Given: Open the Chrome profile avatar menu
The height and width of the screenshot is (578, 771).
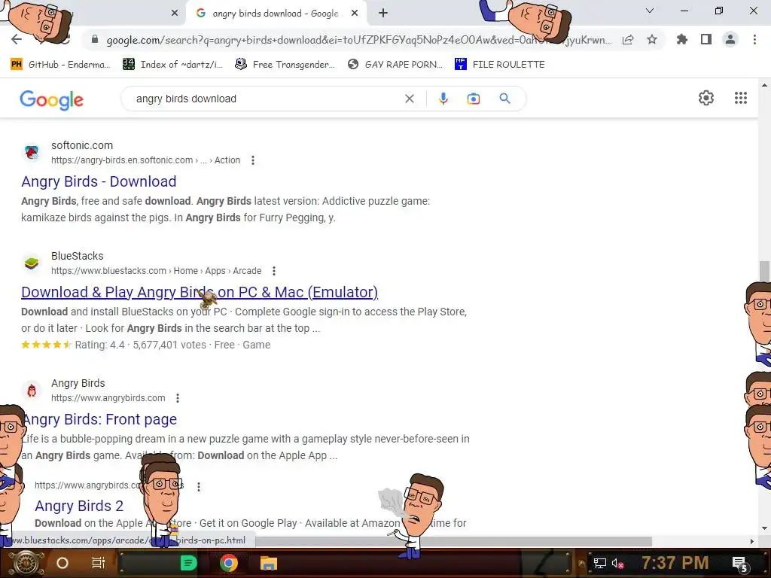Looking at the screenshot, I should (730, 40).
